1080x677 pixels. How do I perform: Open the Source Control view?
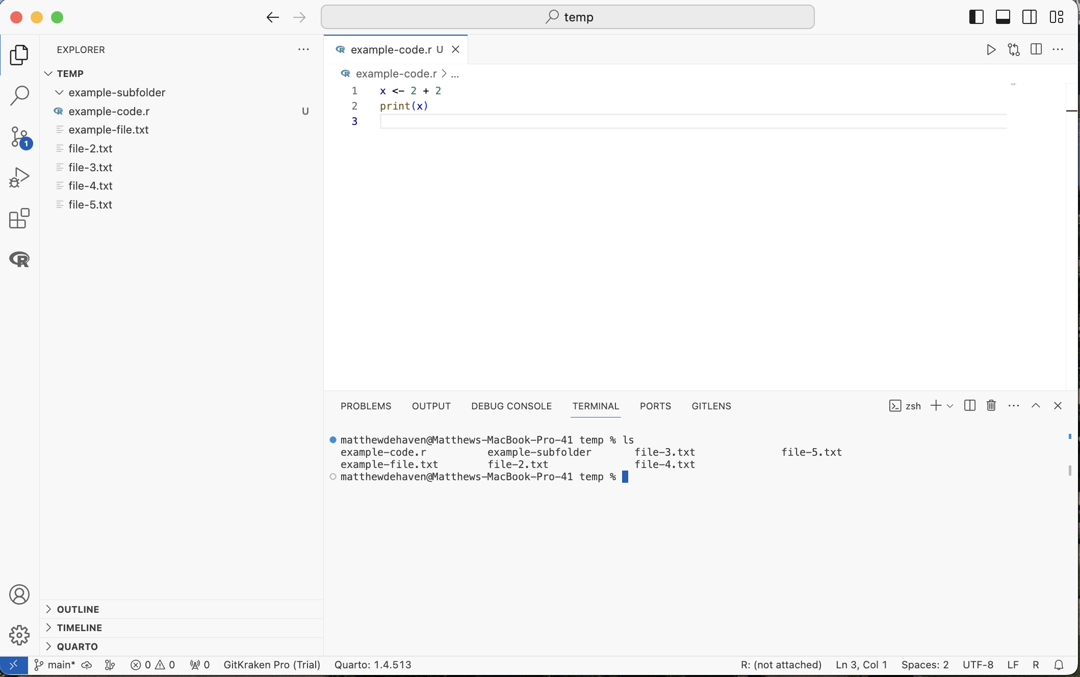tap(19, 137)
